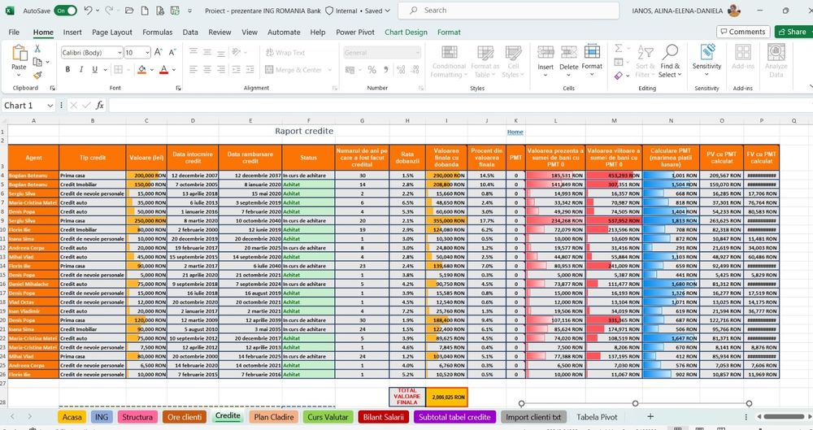Image resolution: width=813 pixels, height=430 pixels.
Task: Click the Conditional Formatting icon
Action: coord(449,53)
